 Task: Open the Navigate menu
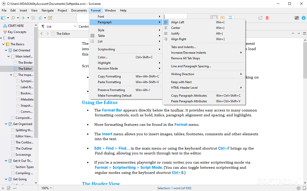[x=48, y=10]
